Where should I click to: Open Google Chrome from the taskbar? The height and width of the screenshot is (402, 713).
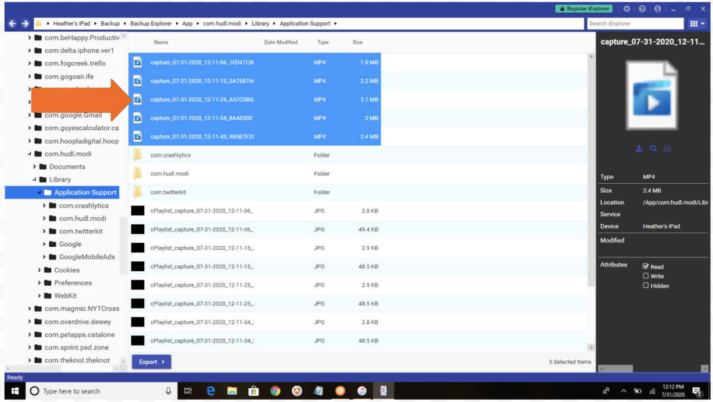tap(275, 391)
